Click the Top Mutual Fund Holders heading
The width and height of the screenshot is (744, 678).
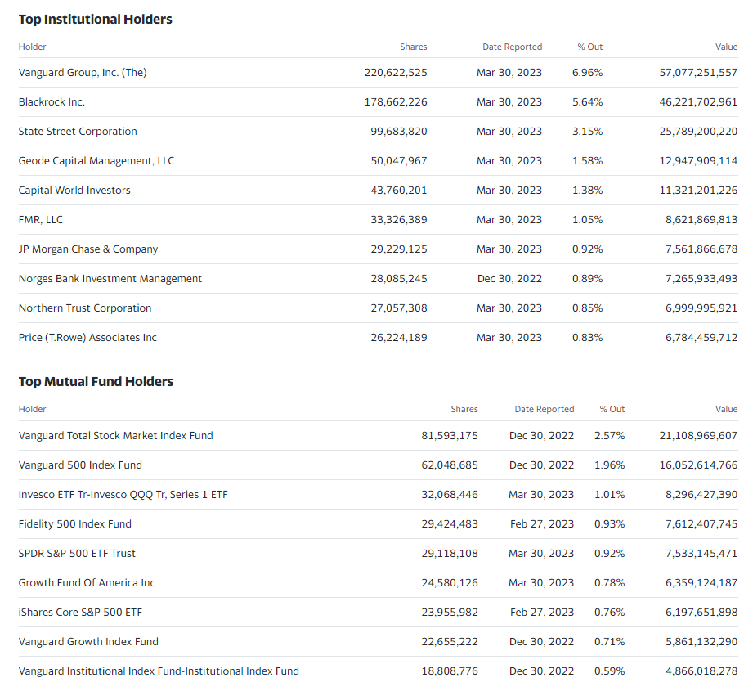(x=96, y=382)
